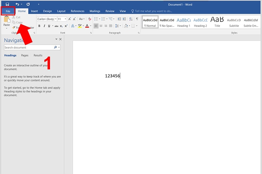262x174 pixels.
Task: Click the Redo/Repeat icon
Action: 28,4
